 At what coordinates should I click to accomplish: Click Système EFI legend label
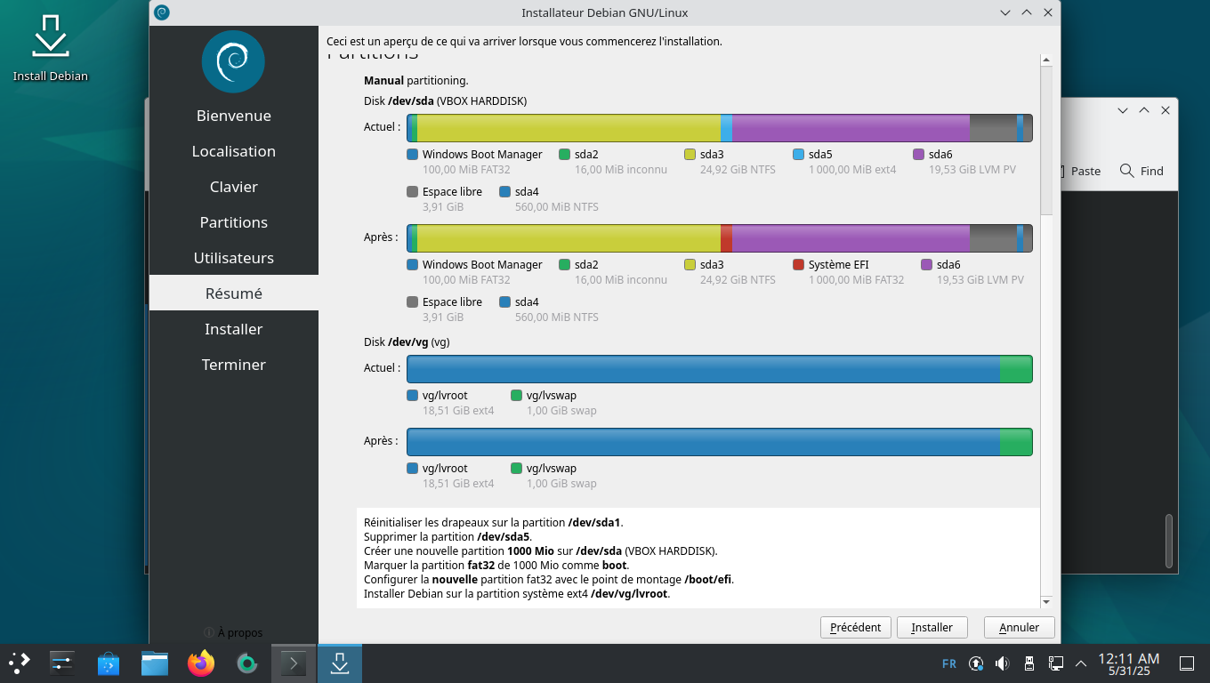pos(838,265)
